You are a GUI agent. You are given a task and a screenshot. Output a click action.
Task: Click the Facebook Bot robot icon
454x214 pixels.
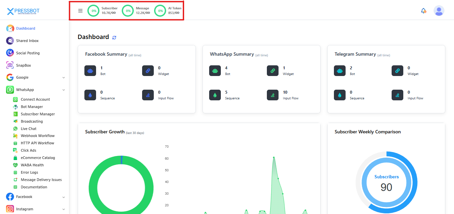[x=90, y=71]
